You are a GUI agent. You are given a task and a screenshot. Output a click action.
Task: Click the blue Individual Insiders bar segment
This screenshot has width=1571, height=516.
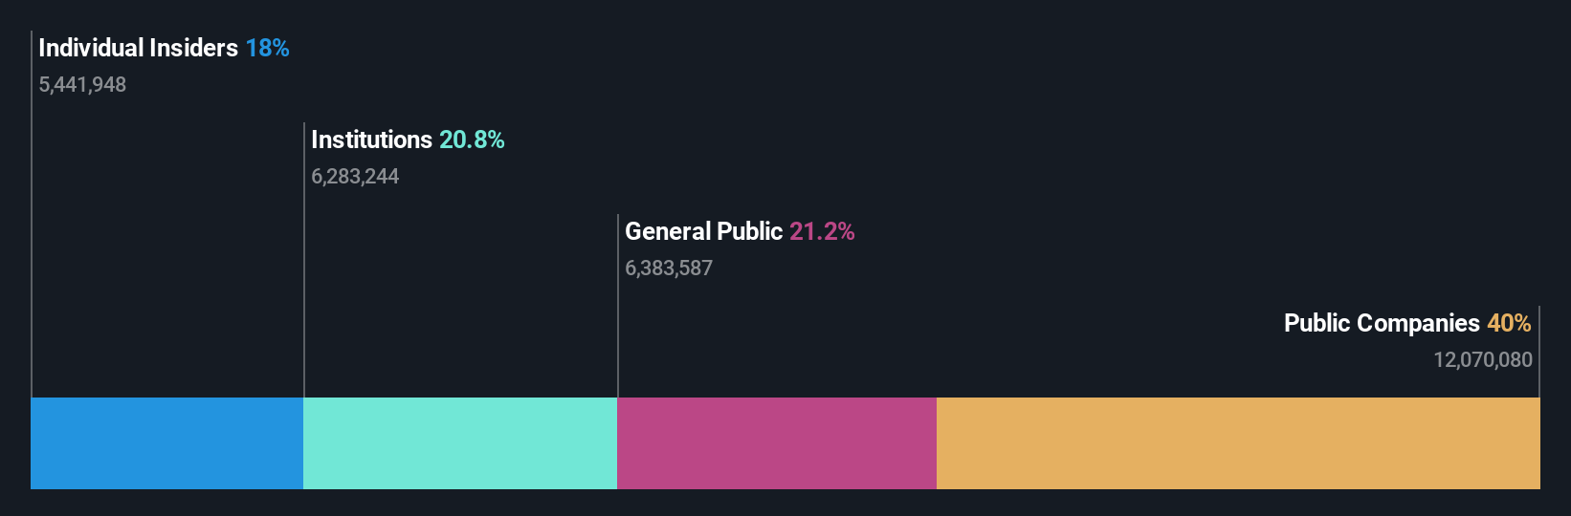click(166, 443)
